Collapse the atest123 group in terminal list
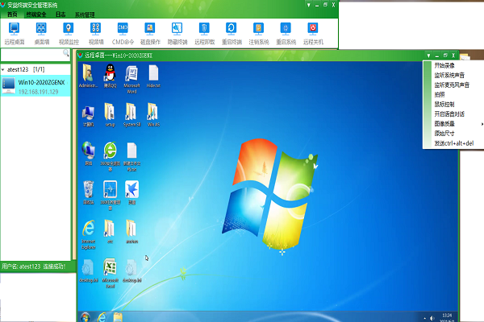This screenshot has height=322, width=484. click(3, 70)
